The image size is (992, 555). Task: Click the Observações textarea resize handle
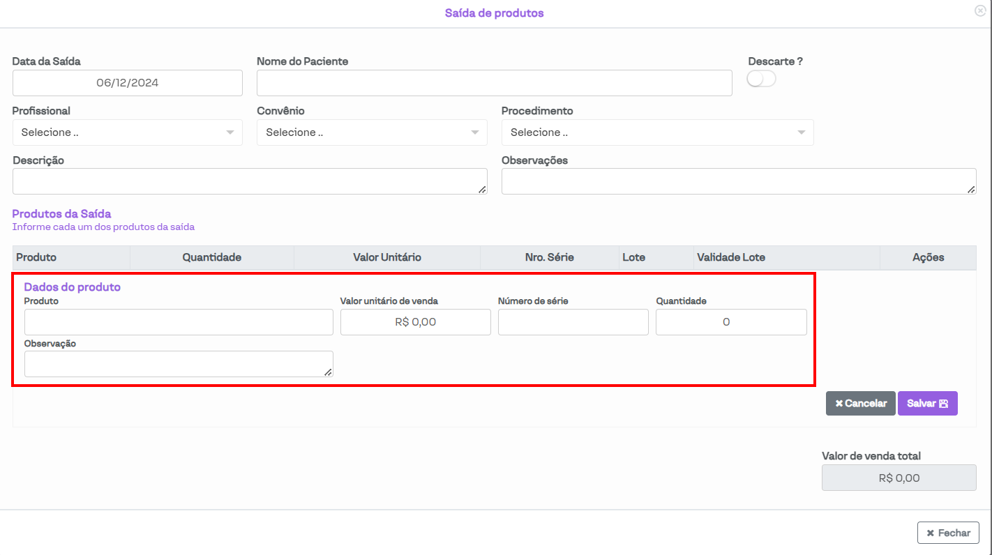971,190
